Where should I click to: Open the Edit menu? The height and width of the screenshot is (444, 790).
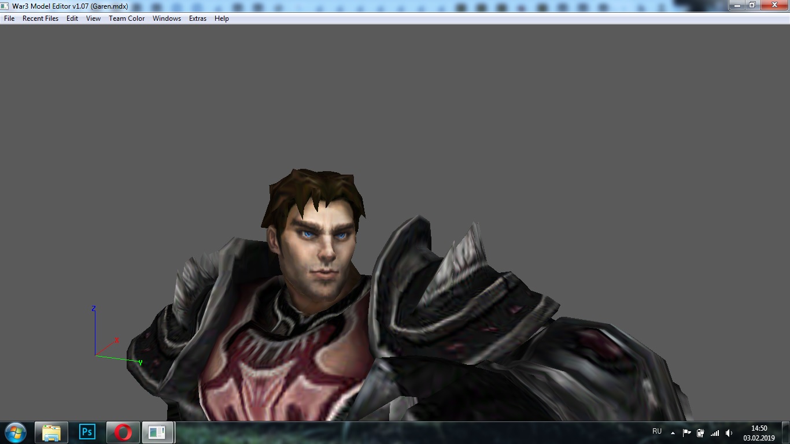(x=72, y=18)
